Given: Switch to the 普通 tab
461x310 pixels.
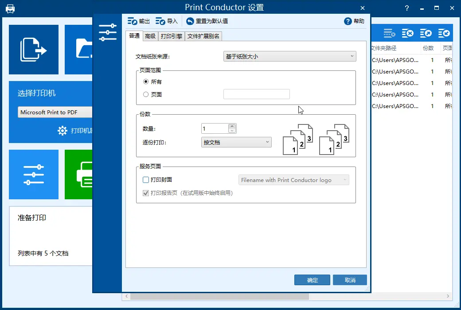Looking at the screenshot, I should coord(134,36).
